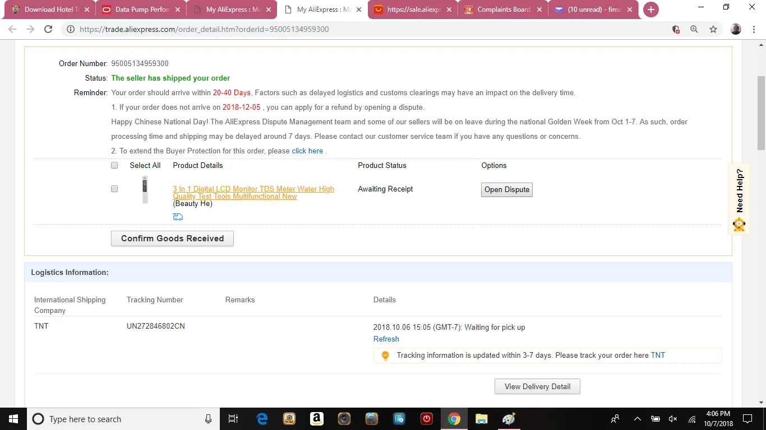Expand the hidden system tray icons

637,419
